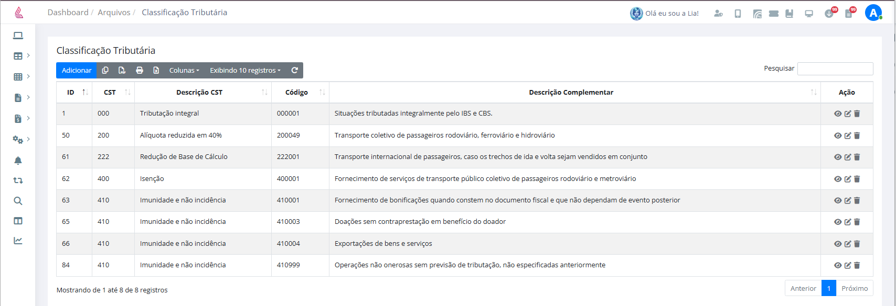Open the document icon with the 99 badge
The height and width of the screenshot is (306, 896).
coord(849,13)
